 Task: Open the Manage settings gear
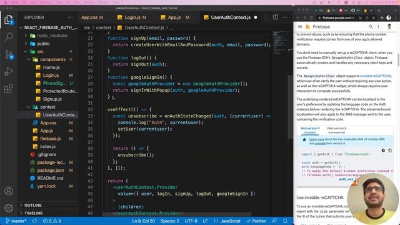point(9,208)
